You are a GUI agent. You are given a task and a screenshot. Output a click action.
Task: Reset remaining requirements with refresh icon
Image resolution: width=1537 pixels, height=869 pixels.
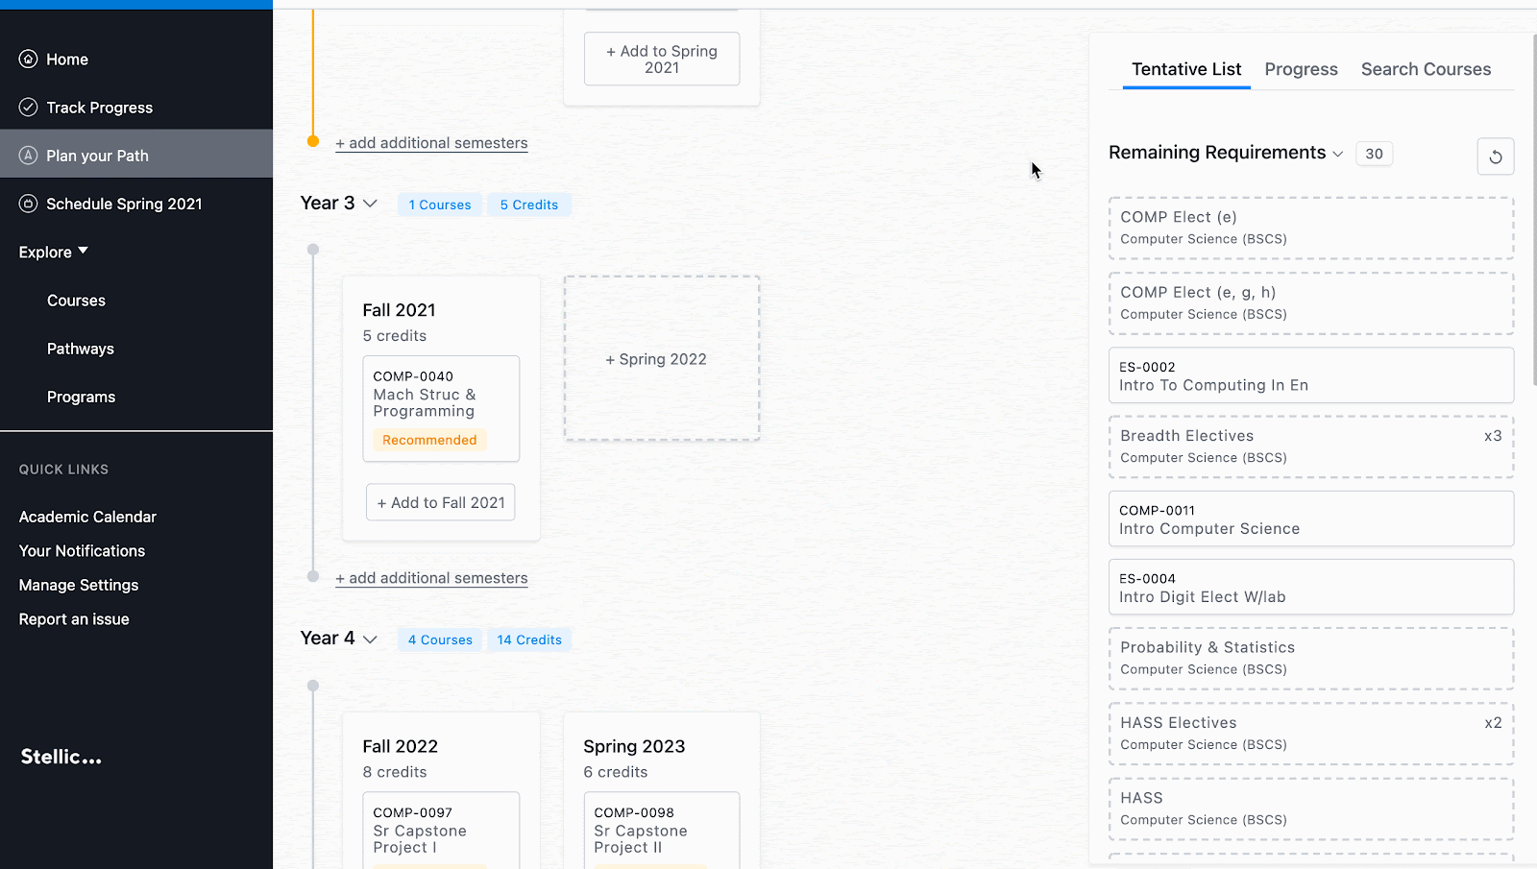tap(1495, 157)
